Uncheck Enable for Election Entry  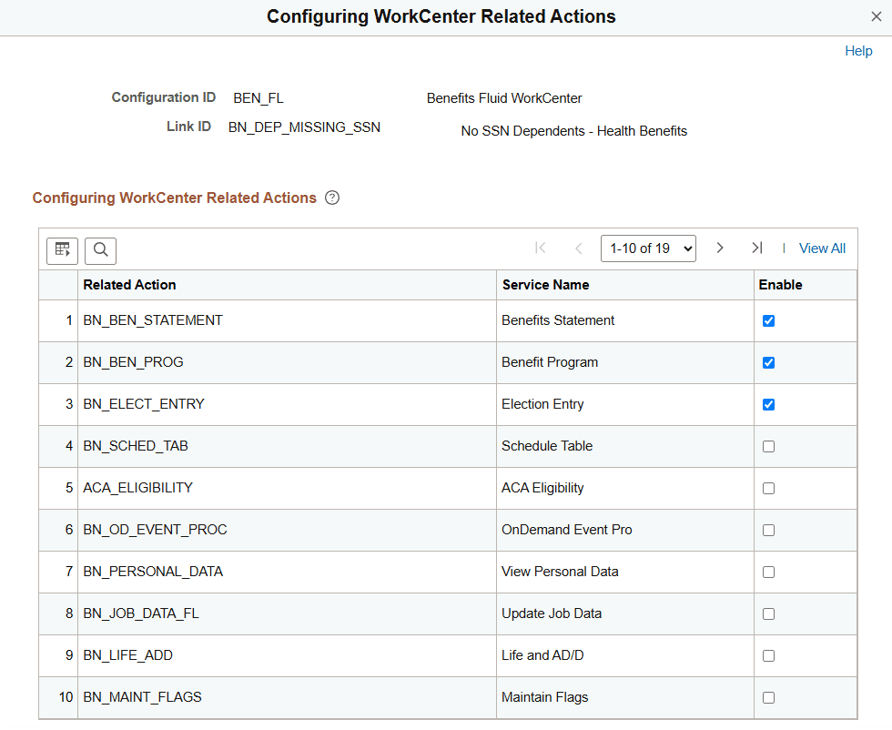point(768,404)
